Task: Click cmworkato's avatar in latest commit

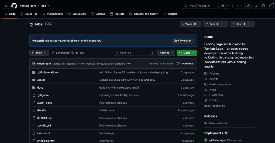Action: tap(34, 64)
